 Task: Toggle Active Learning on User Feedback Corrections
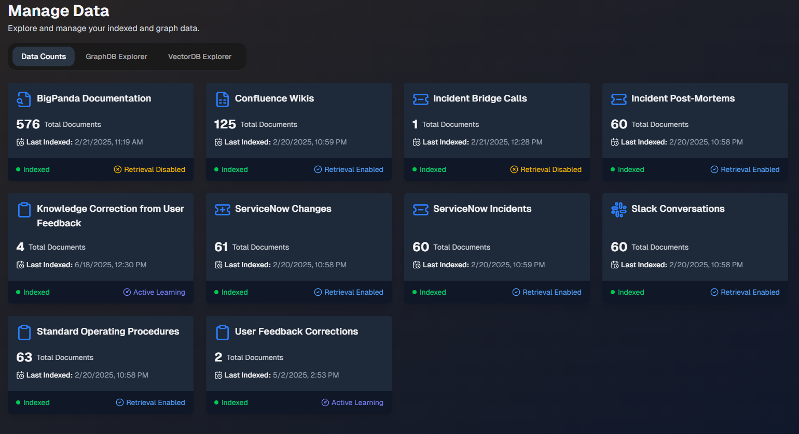pos(352,402)
